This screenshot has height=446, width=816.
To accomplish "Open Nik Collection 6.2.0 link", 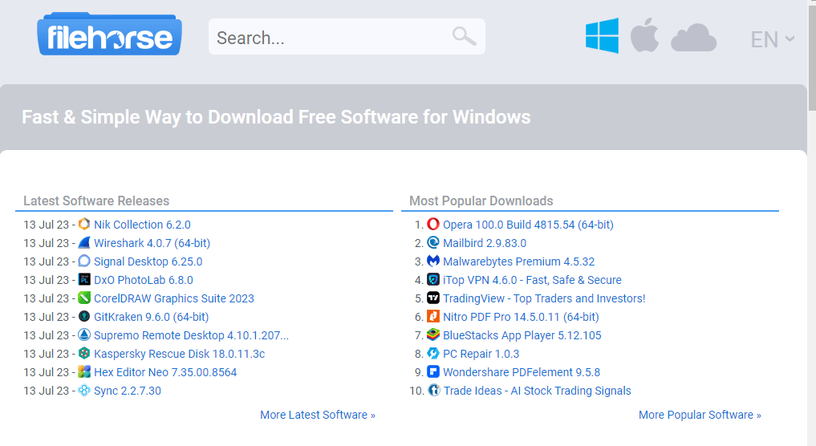I will pyautogui.click(x=142, y=225).
